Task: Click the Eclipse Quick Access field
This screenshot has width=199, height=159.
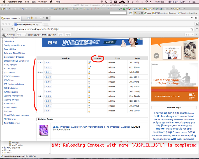Action: [x=118, y=13]
